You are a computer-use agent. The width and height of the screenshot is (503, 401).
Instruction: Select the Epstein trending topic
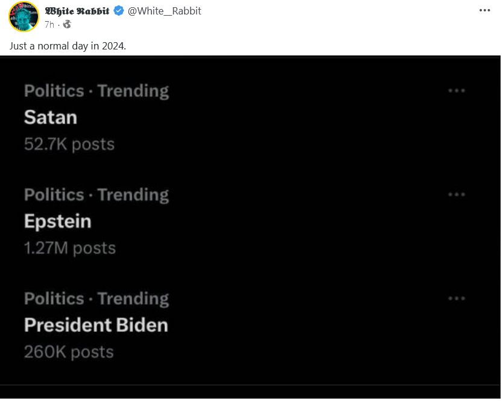[x=58, y=221]
